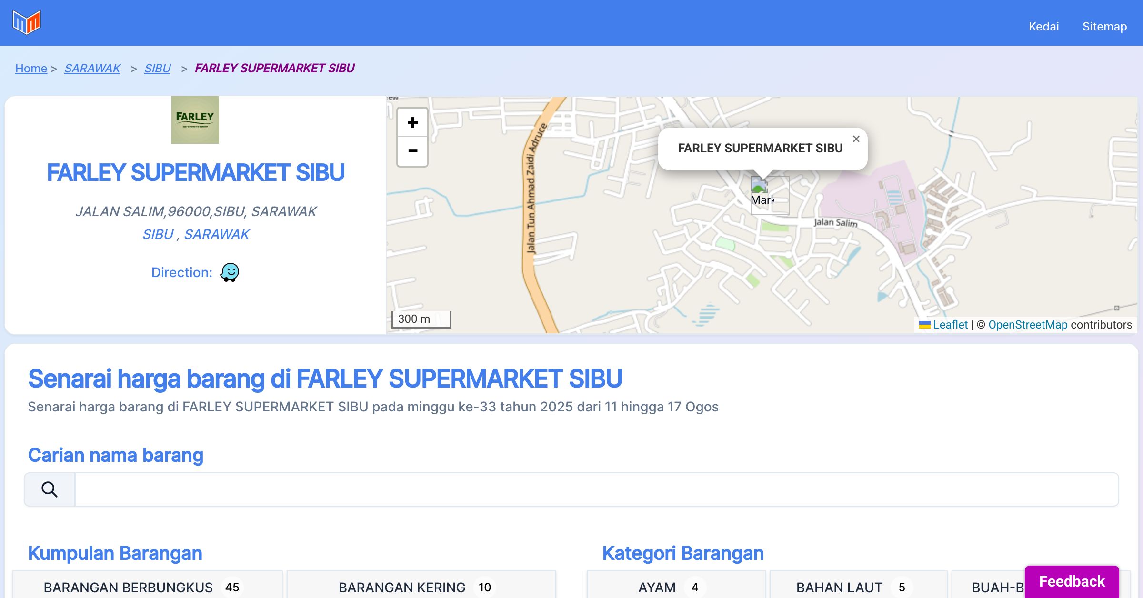Click the product name search field
The height and width of the screenshot is (598, 1143).
pyautogui.click(x=596, y=489)
